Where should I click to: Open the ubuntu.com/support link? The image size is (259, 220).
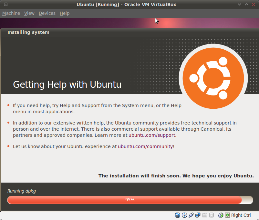(x=152, y=135)
